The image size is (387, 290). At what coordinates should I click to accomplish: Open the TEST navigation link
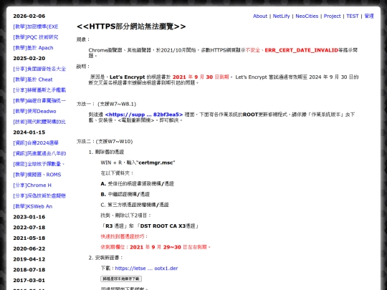point(352,16)
